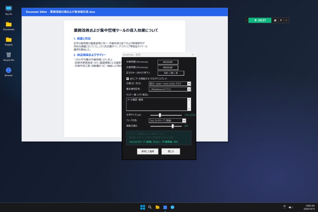Click the Document Editor window title bar
Screen dimensions: 318x212
(x=125, y=12)
